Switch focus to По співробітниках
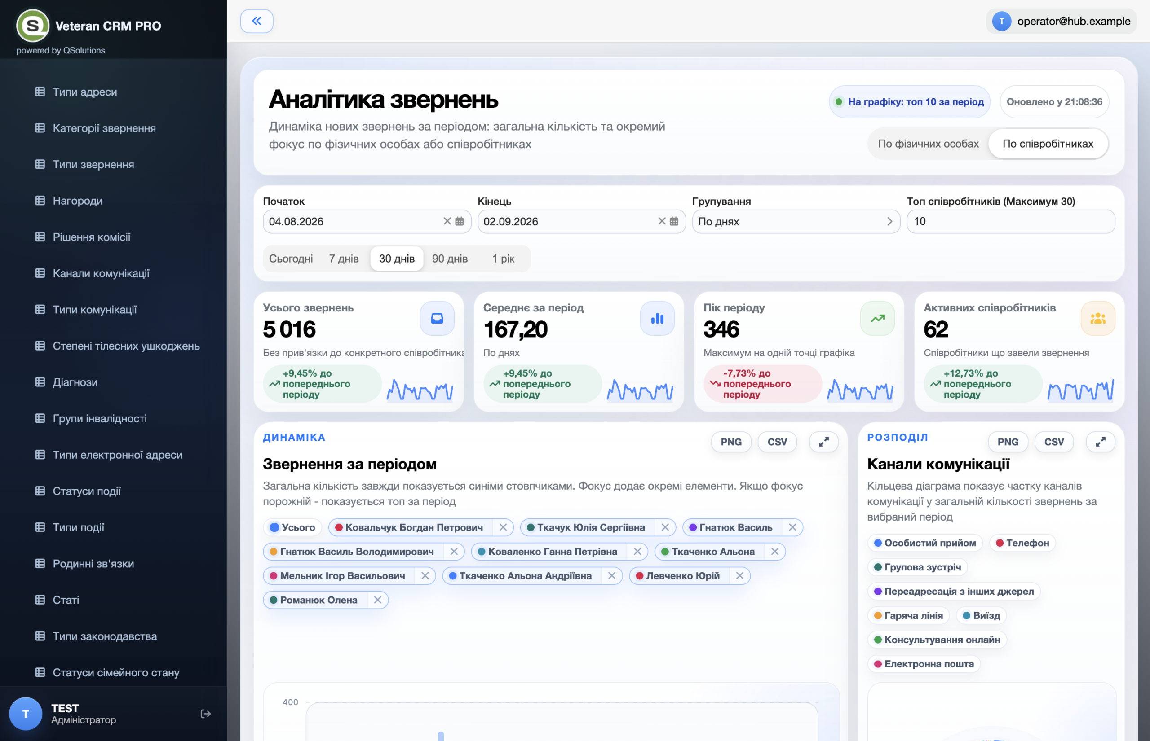The image size is (1150, 741). (1048, 143)
